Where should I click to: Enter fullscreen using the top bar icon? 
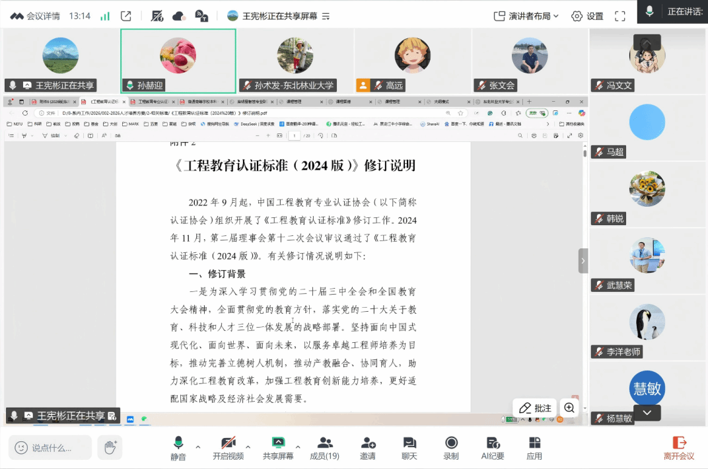[x=619, y=16]
